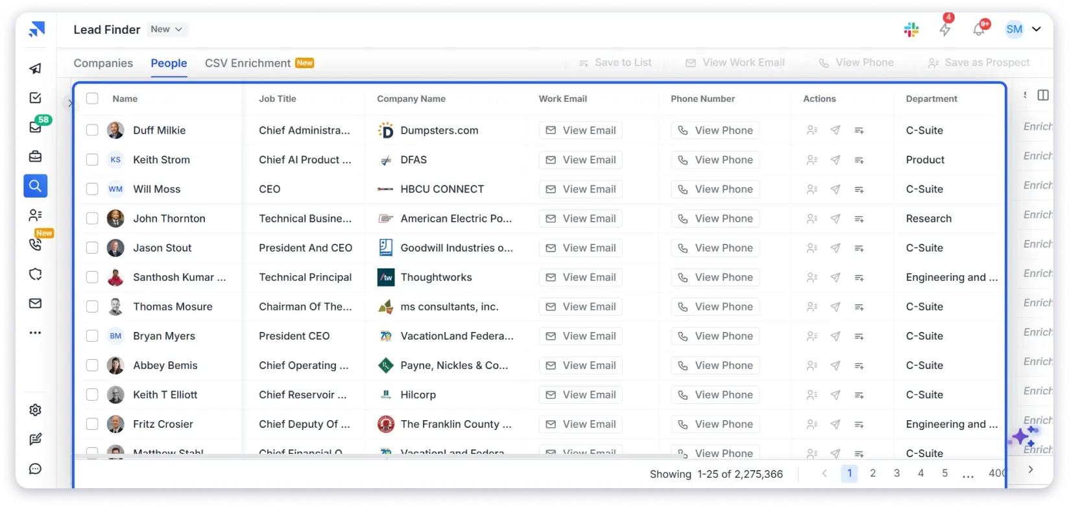The width and height of the screenshot is (1069, 507).
Task: Open the phone dialer icon marked New
Action: 36,244
